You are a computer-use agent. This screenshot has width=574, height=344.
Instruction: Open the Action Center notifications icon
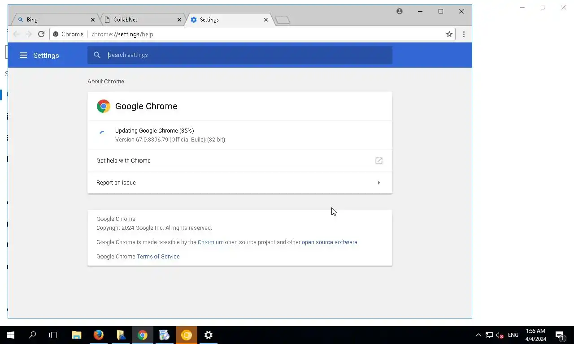[560, 335]
